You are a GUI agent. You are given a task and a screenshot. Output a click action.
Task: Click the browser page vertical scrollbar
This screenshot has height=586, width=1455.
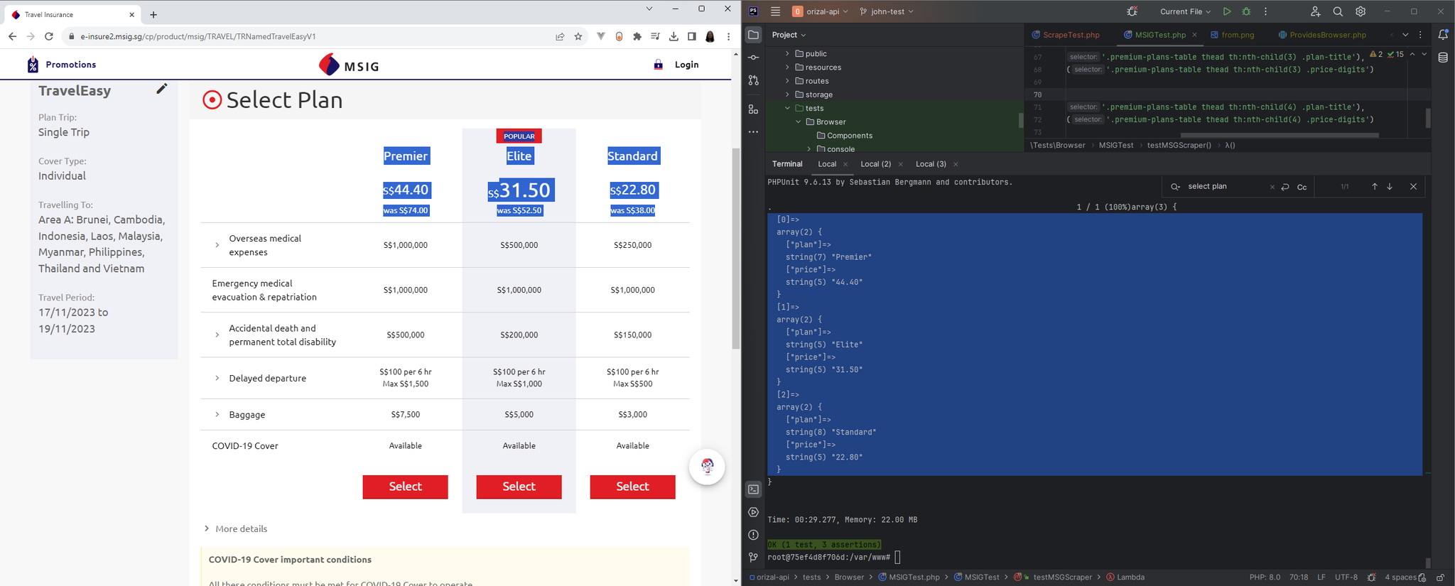tap(736, 249)
